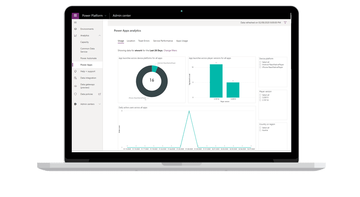This screenshot has width=360, height=197.
Task: Click the data refreshed timestamp text
Action: point(261,22)
